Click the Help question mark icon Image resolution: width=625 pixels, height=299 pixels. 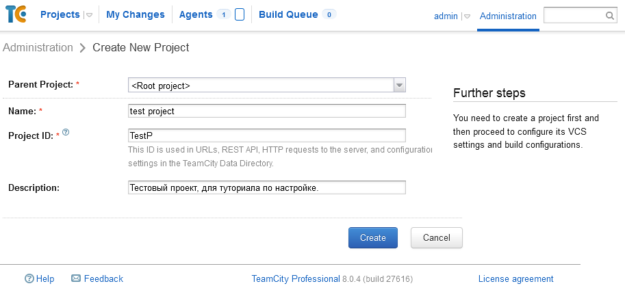pos(29,278)
